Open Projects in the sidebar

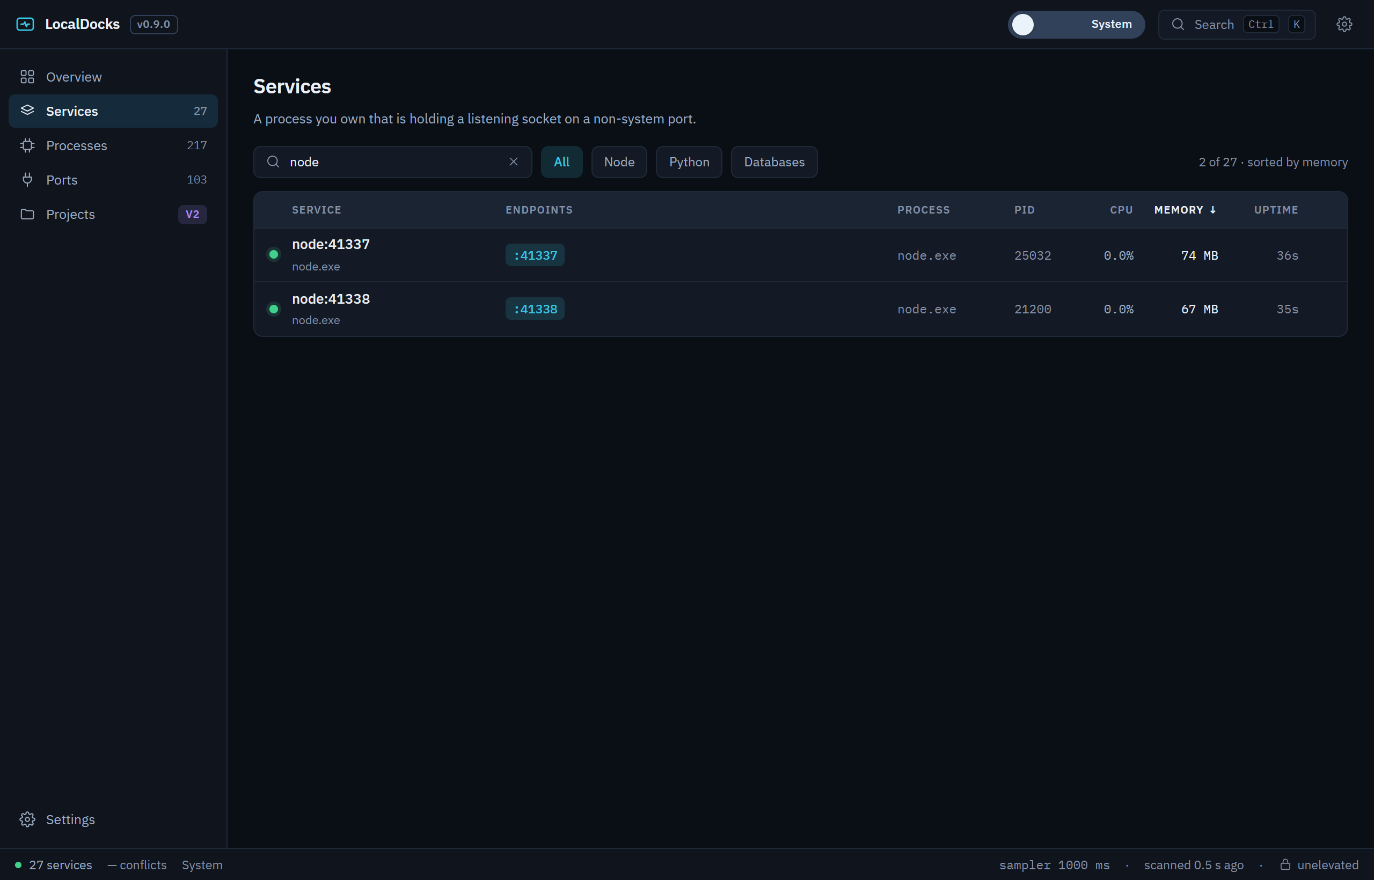[x=113, y=214]
